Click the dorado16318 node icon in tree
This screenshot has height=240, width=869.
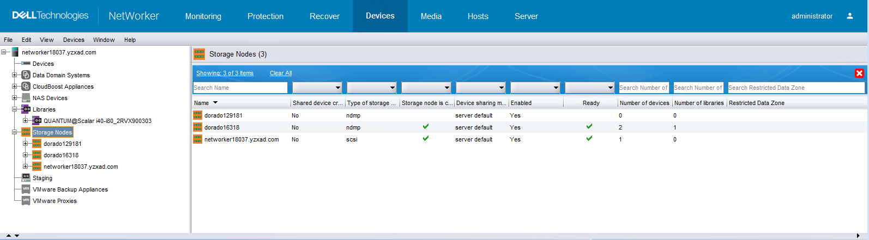37,155
